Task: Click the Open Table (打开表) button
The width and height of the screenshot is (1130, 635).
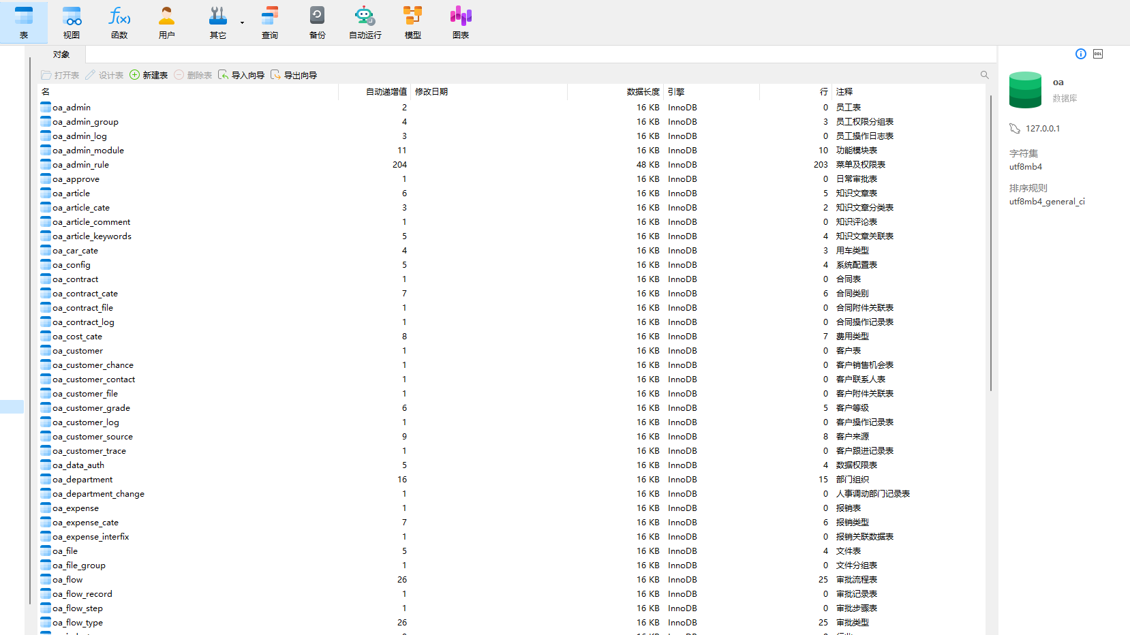Action: coord(60,75)
